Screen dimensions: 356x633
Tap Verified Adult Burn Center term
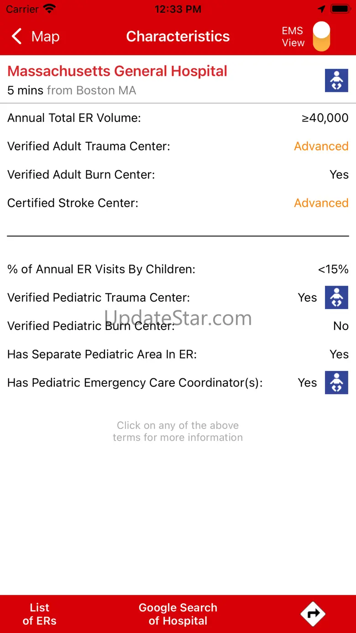[81, 174]
